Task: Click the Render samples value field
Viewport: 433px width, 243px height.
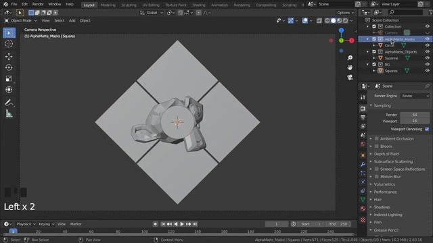Action: point(415,115)
